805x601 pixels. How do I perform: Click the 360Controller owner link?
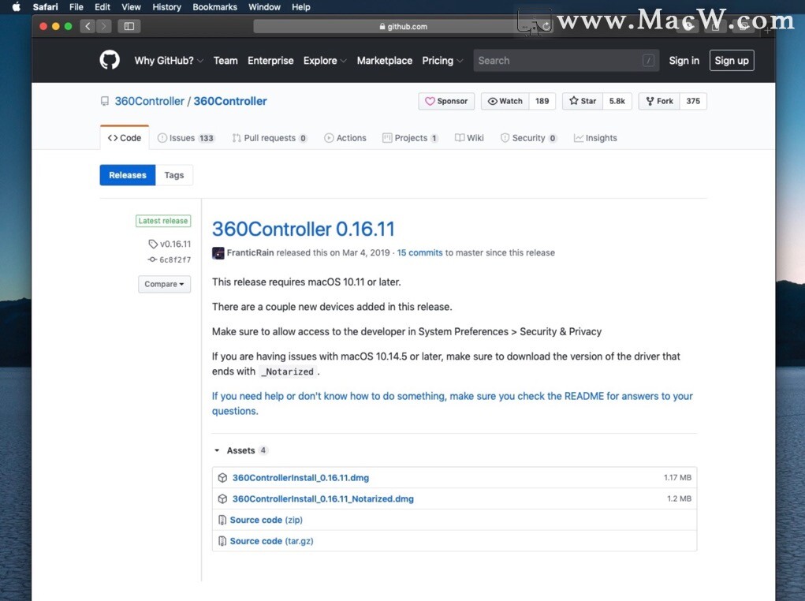click(149, 101)
